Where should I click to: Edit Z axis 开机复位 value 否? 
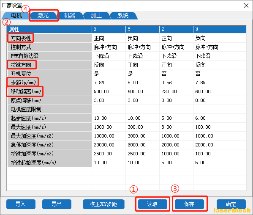pyautogui.click(x=177, y=74)
